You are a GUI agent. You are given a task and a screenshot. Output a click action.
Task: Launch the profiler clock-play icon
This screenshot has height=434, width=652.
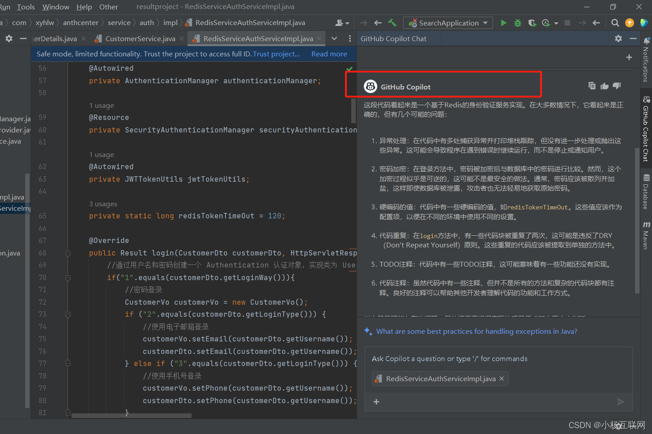[x=545, y=23]
